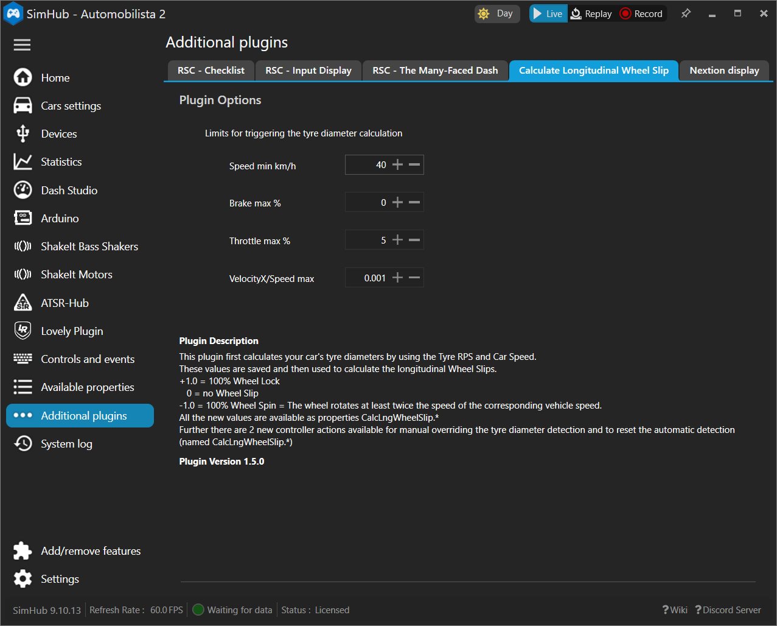
Task: Click the ShakeIt Bass Shakers icon
Action: [x=23, y=246]
